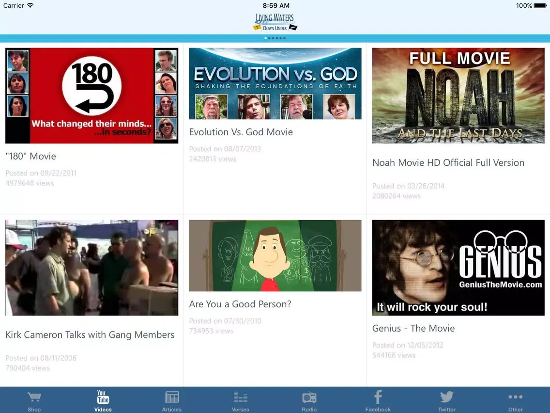Click the "790404 views" count
Viewport: 550px width, 413px height.
click(28, 368)
